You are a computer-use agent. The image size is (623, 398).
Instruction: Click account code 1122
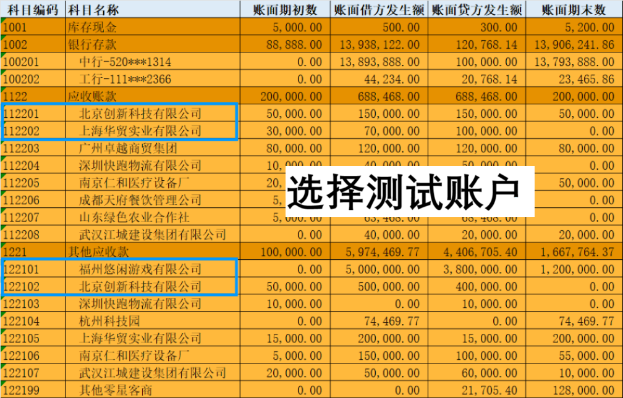click(x=33, y=96)
